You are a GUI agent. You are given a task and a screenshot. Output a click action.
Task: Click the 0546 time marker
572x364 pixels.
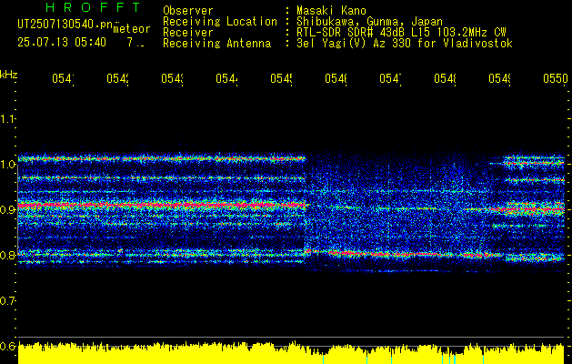[336, 78]
